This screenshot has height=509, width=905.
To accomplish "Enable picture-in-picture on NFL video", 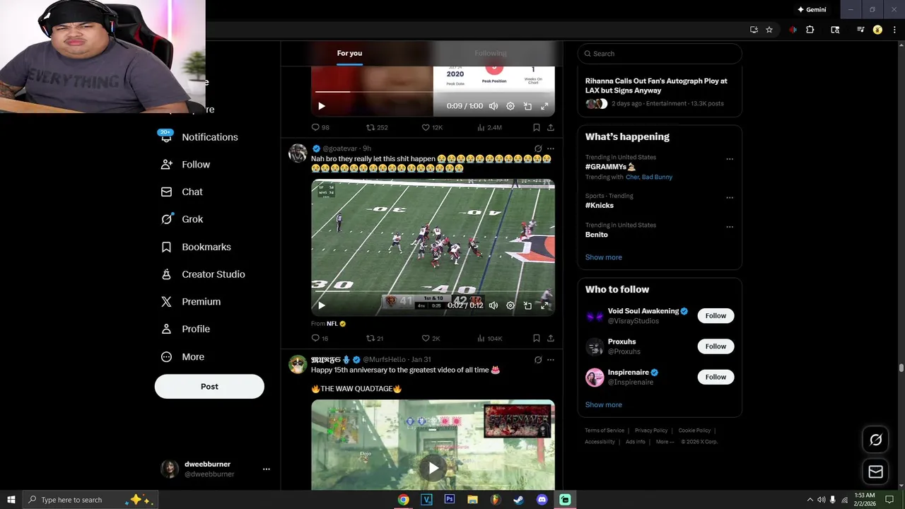I will pyautogui.click(x=527, y=305).
